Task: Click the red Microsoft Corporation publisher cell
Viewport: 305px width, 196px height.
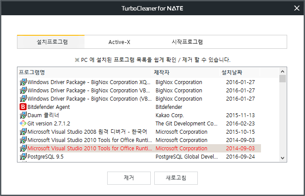Action: [182, 148]
